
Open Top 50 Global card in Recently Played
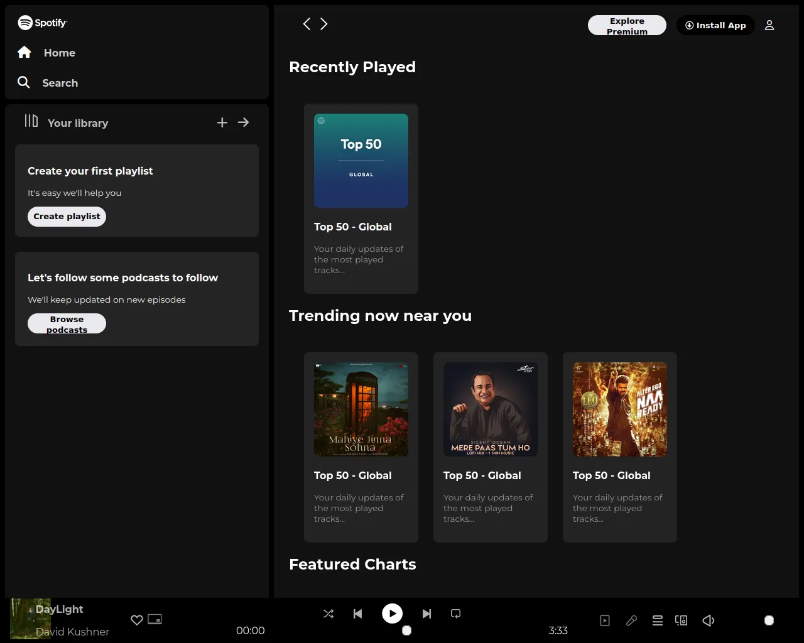(x=361, y=198)
